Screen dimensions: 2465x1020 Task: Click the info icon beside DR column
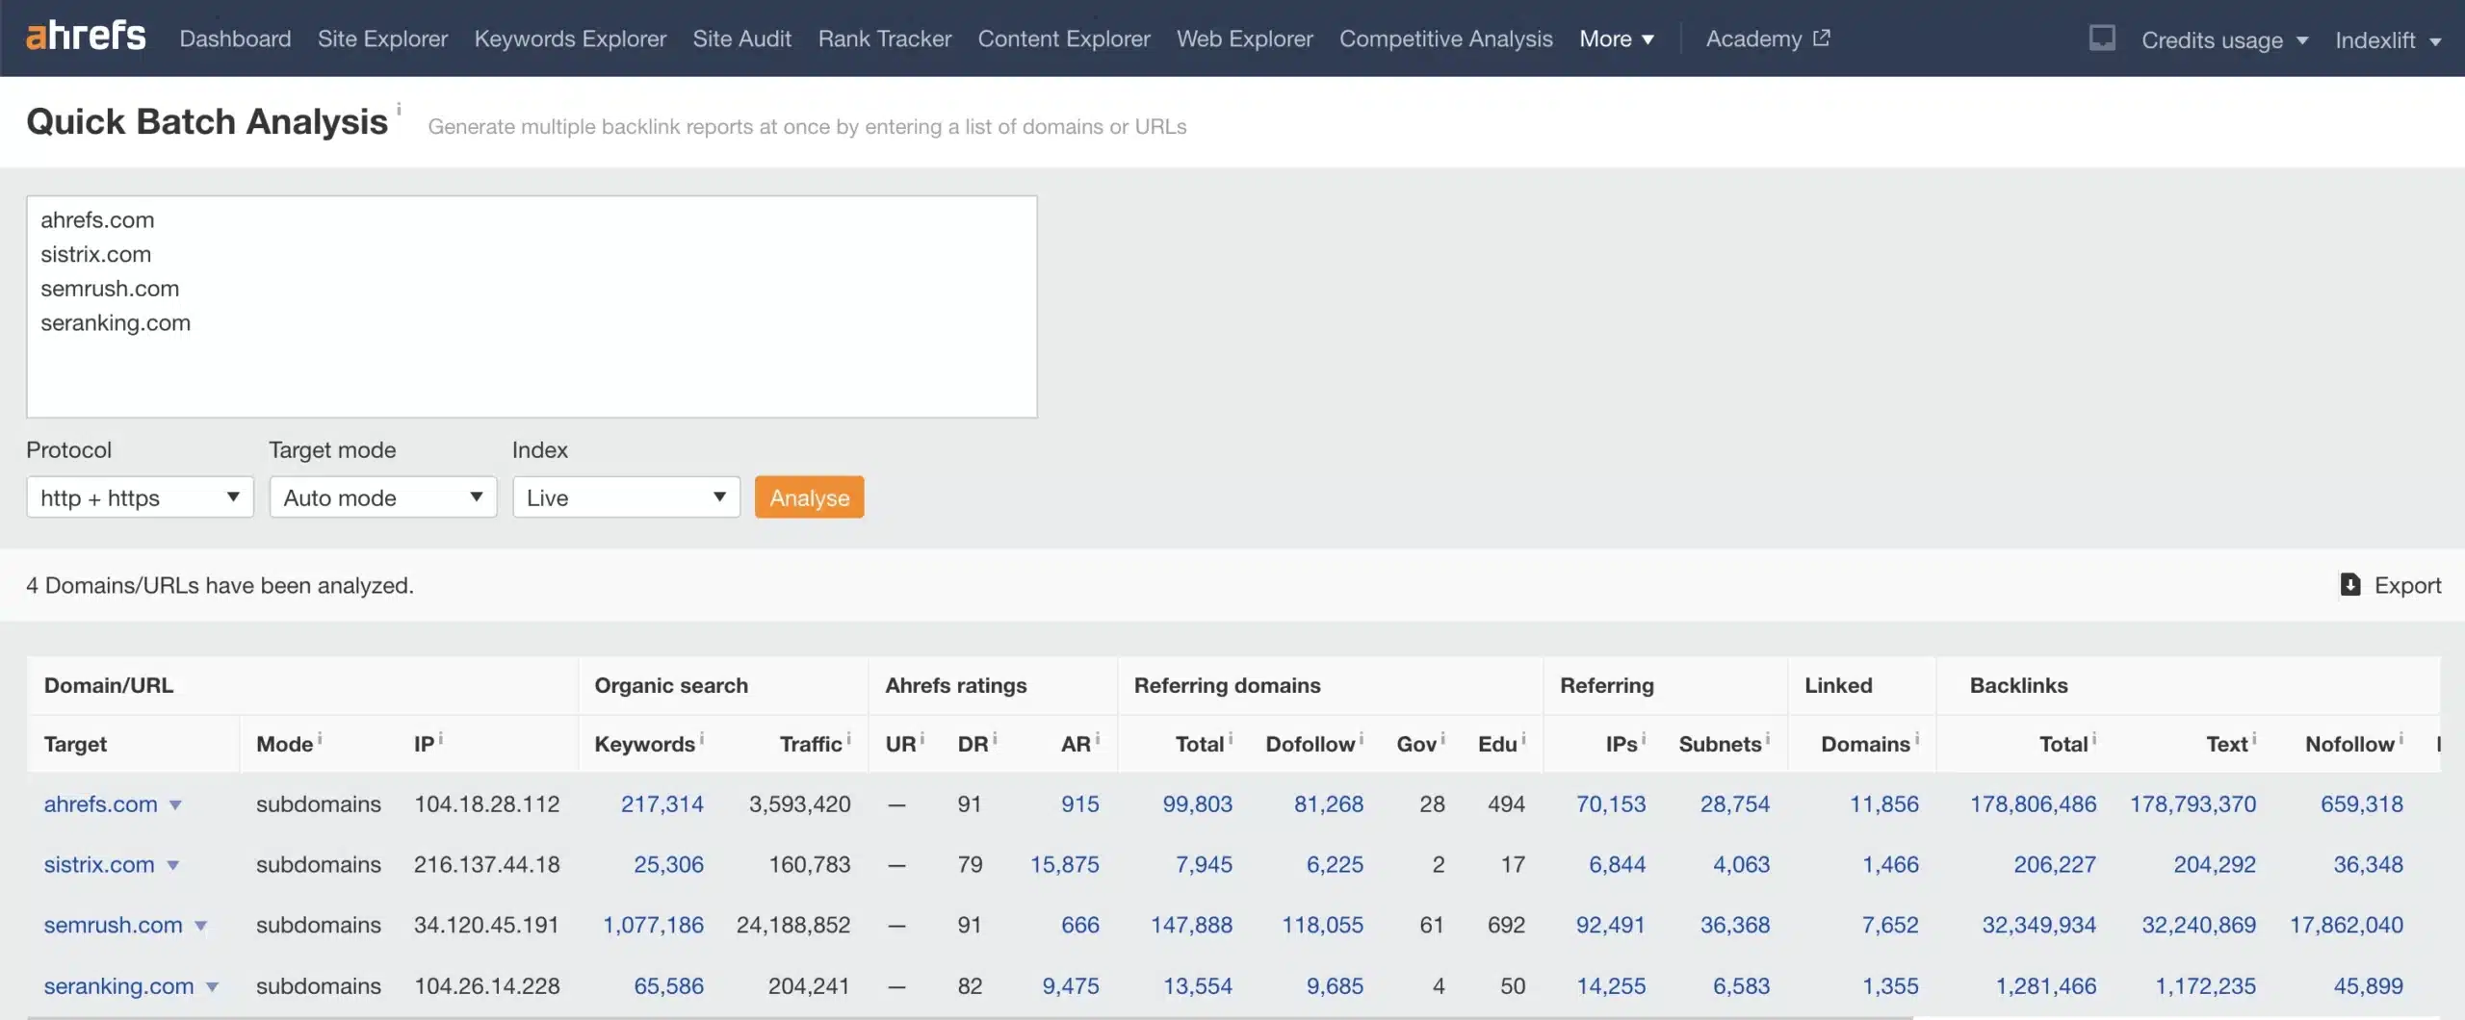pos(995,739)
